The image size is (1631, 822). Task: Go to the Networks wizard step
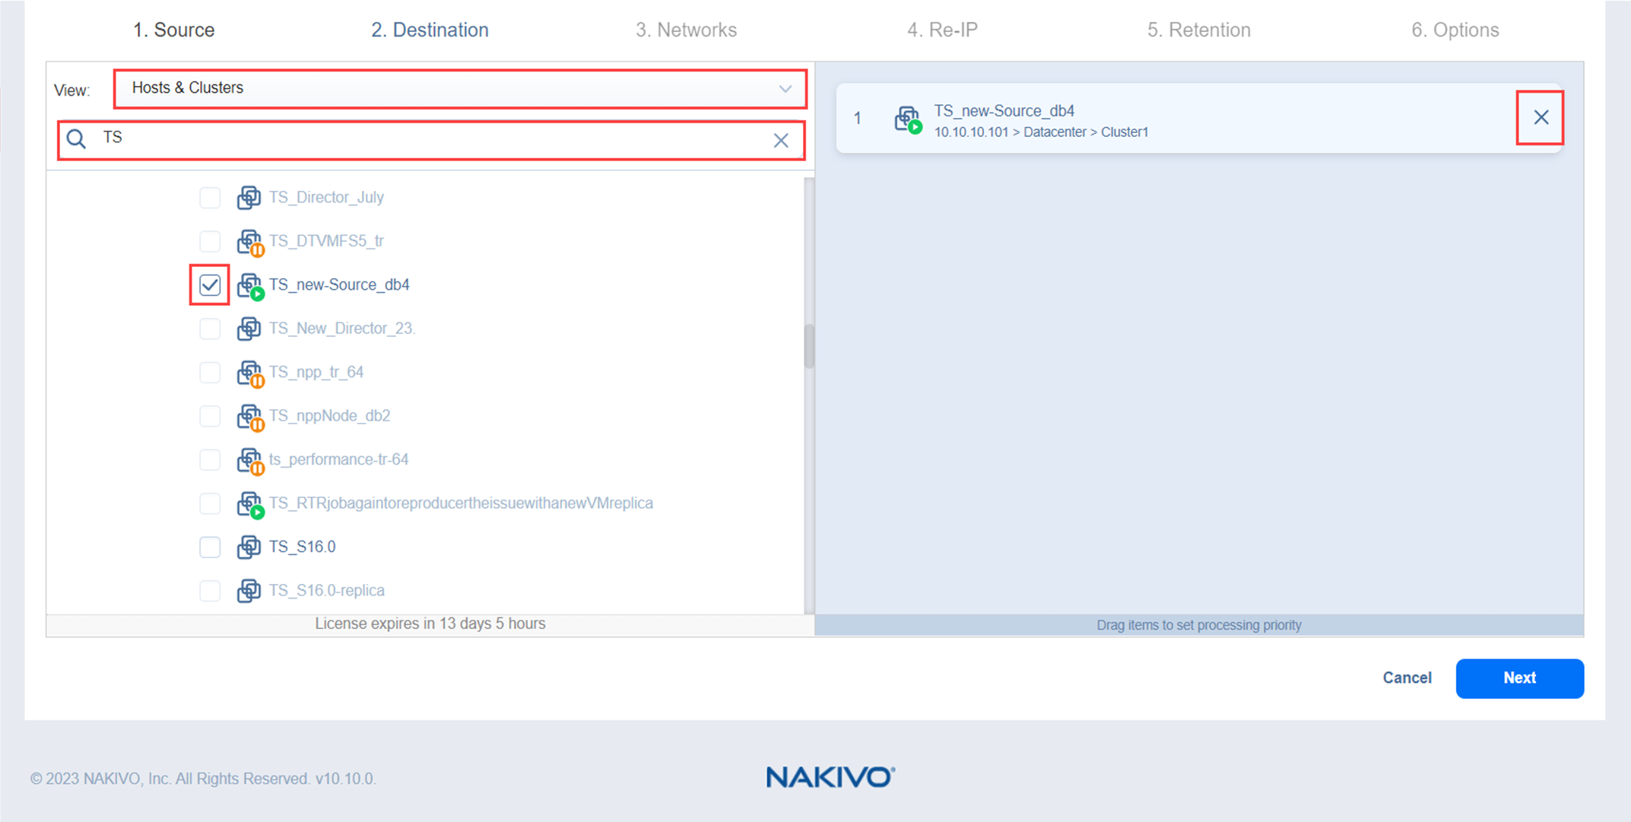tap(686, 30)
